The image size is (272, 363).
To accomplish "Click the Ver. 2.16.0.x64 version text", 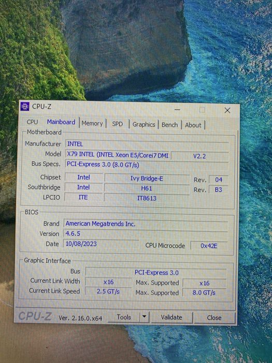I will point(80,318).
